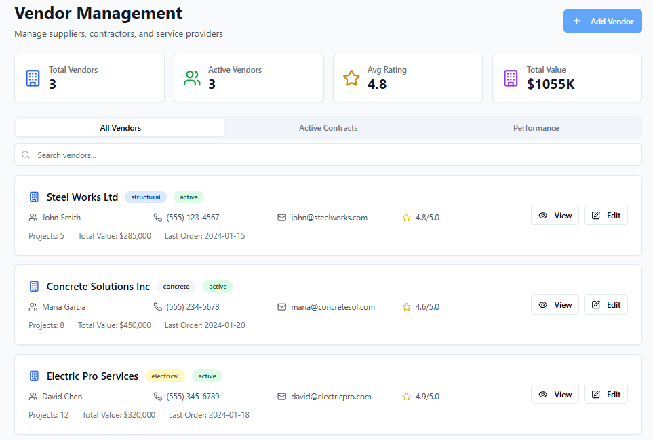Viewport: 653px width, 440px height.
Task: Click the star icon beside 4.9/5.0 rating
Action: [406, 397]
